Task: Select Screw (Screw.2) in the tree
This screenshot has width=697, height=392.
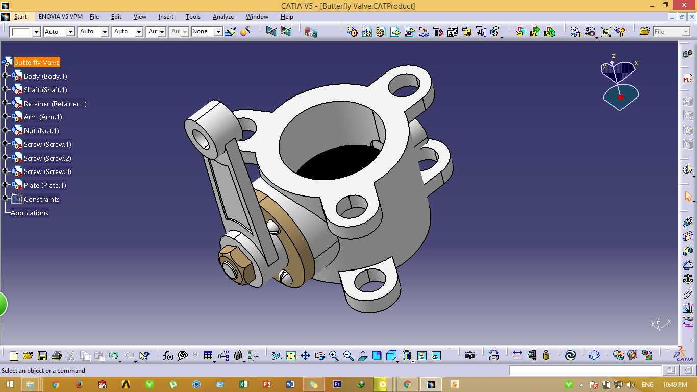Action: coord(47,158)
